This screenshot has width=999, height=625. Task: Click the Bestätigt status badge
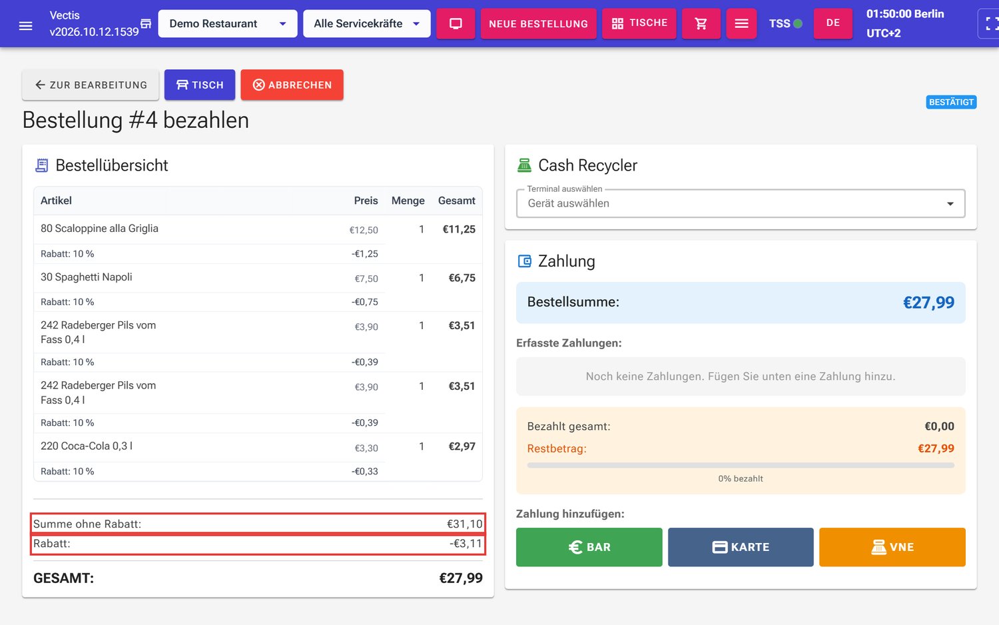[x=951, y=102]
